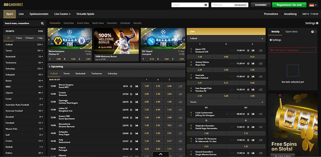Click search team, competition field
The width and height of the screenshot is (321, 157).
point(22,23)
